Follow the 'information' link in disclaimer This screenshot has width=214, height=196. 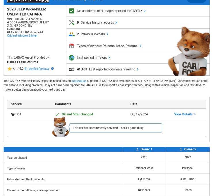[x=79, y=81]
